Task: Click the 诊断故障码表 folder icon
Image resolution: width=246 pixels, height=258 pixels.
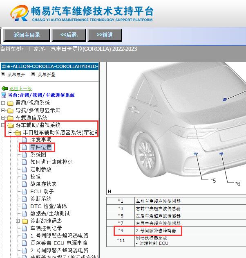Action: tap(25, 221)
